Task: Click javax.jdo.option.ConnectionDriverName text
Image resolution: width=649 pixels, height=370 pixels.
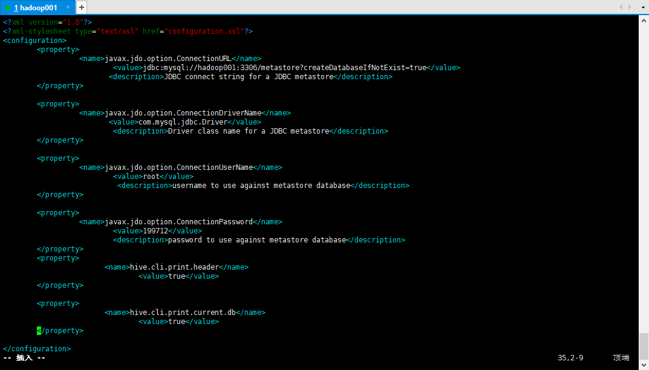Action: click(x=183, y=113)
